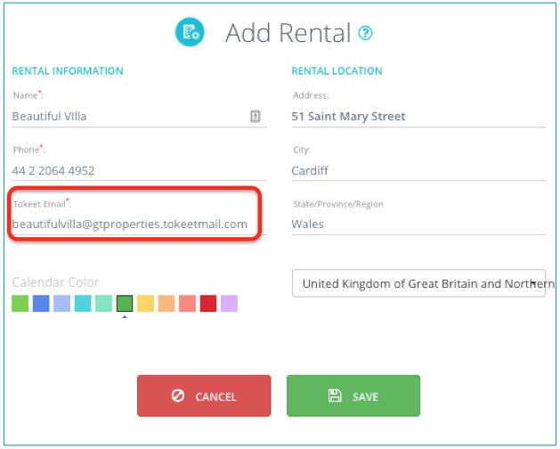Save the new rental
This screenshot has height=449, width=560.
coord(353,396)
